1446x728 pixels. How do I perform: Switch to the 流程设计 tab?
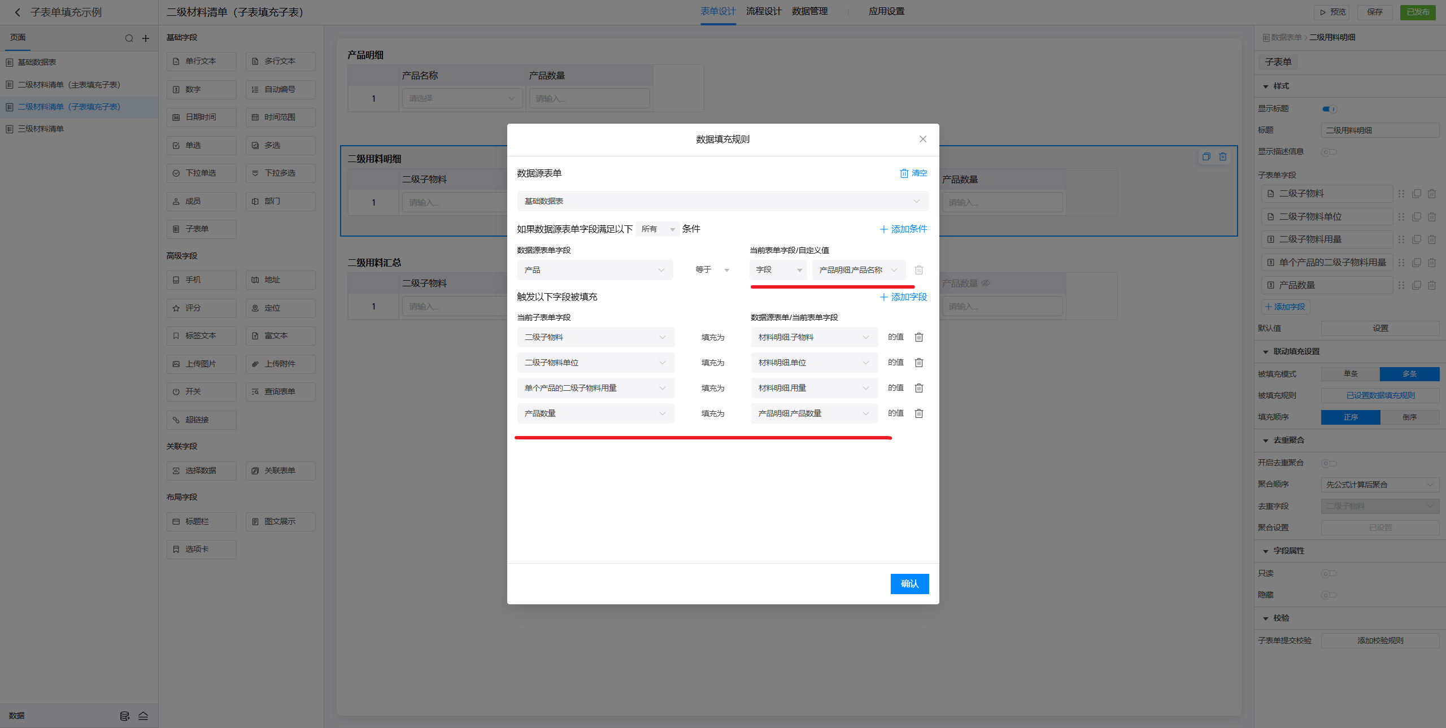pos(764,11)
